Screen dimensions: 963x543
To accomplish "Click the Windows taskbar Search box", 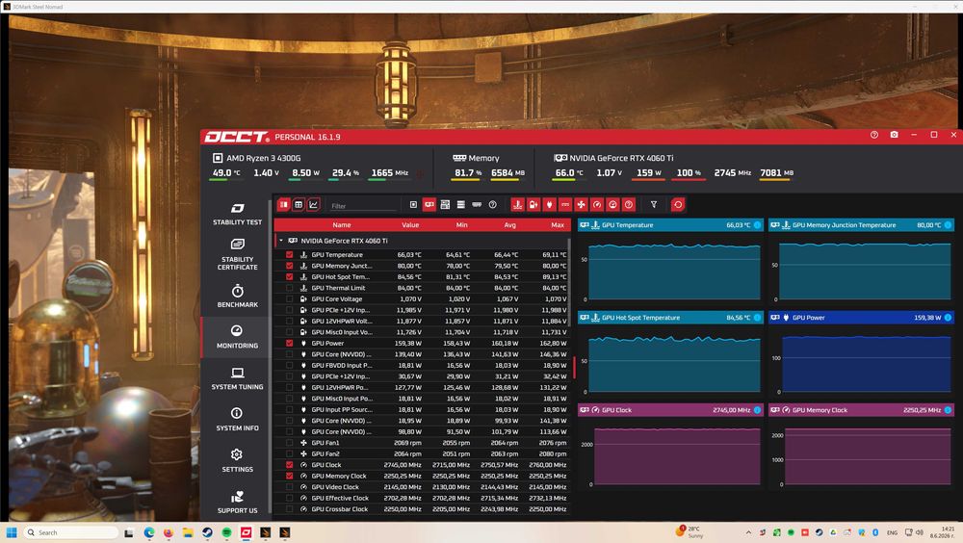I will coord(71,532).
